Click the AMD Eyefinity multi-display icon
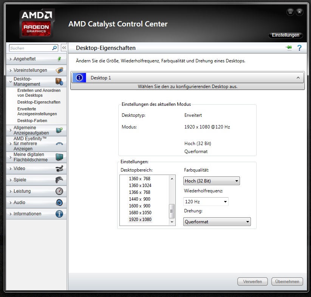The height and width of the screenshot is (297, 311). [59, 144]
